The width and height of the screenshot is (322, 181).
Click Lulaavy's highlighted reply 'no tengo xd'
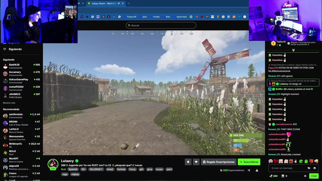[x=293, y=82]
